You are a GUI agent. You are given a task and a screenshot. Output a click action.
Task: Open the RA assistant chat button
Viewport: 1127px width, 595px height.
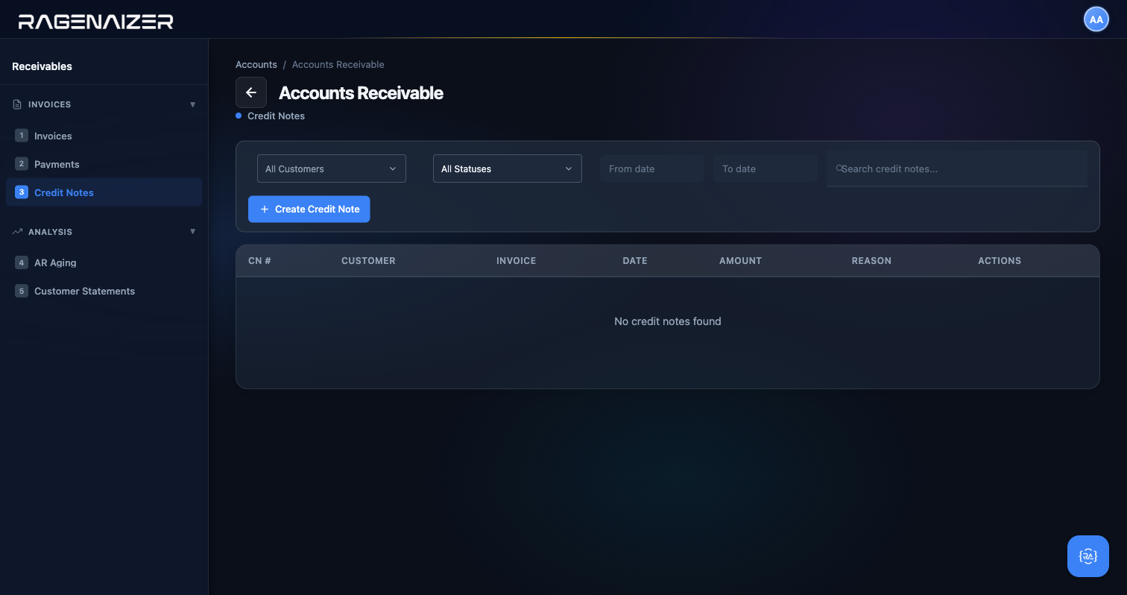[1087, 556]
